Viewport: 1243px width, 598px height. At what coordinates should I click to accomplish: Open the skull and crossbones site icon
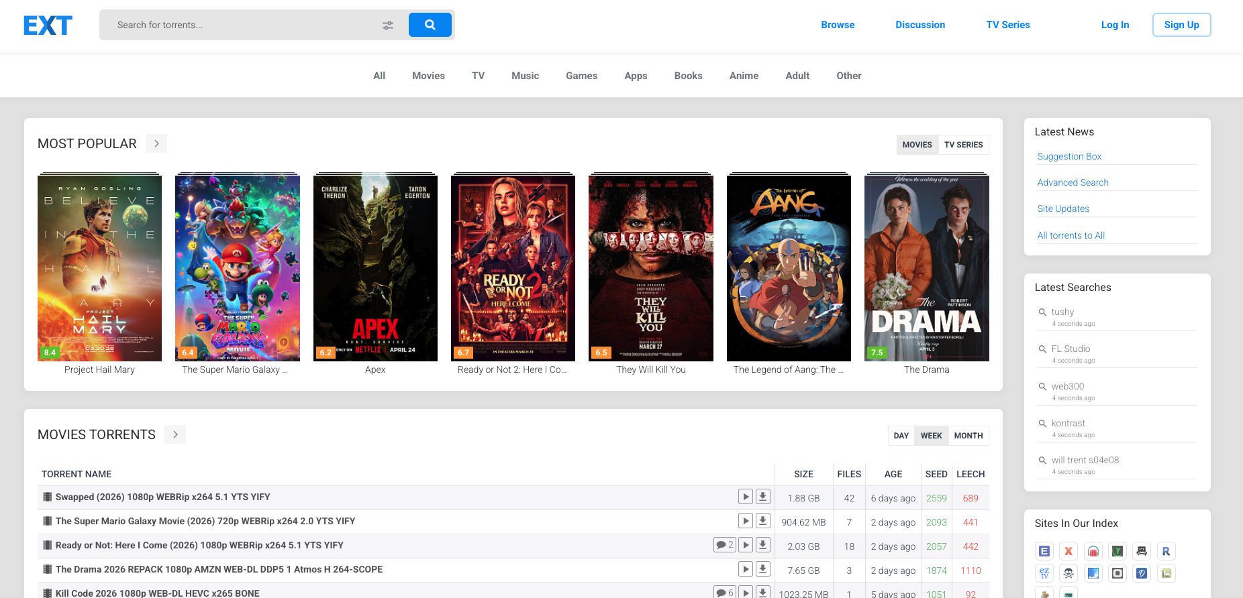click(1068, 573)
